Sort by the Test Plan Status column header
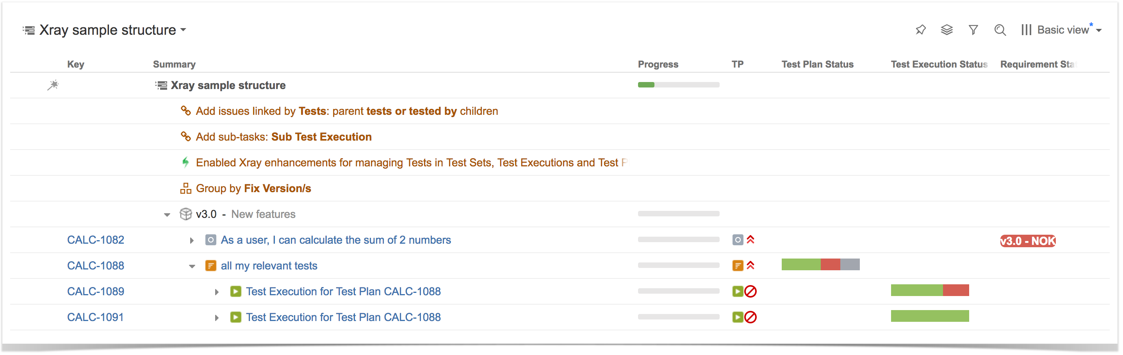Image resolution: width=1123 pixels, height=355 pixels. tap(817, 64)
